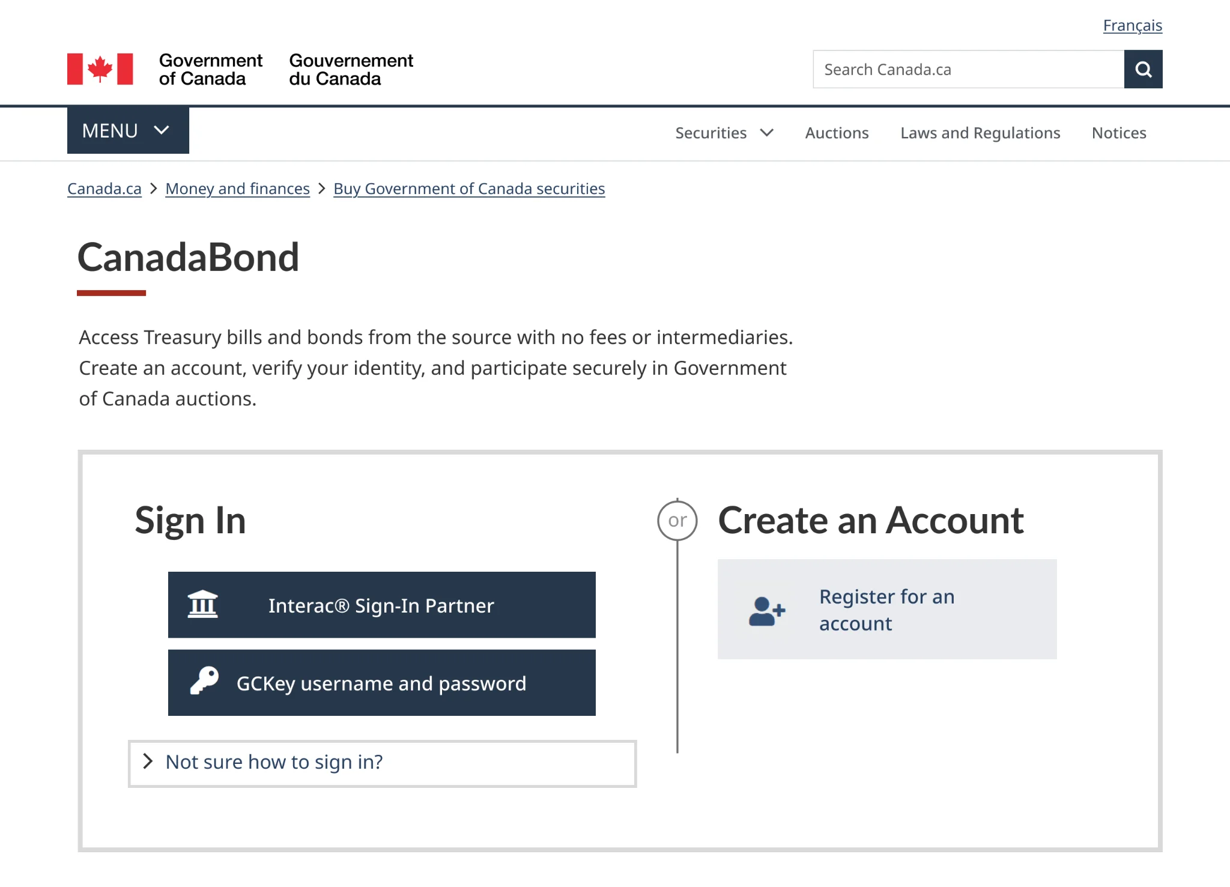1230x887 pixels.
Task: Click the bank icon on Interac button
Action: click(x=202, y=605)
